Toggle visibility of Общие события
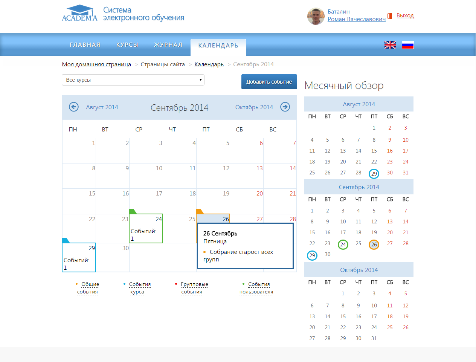 coord(88,288)
